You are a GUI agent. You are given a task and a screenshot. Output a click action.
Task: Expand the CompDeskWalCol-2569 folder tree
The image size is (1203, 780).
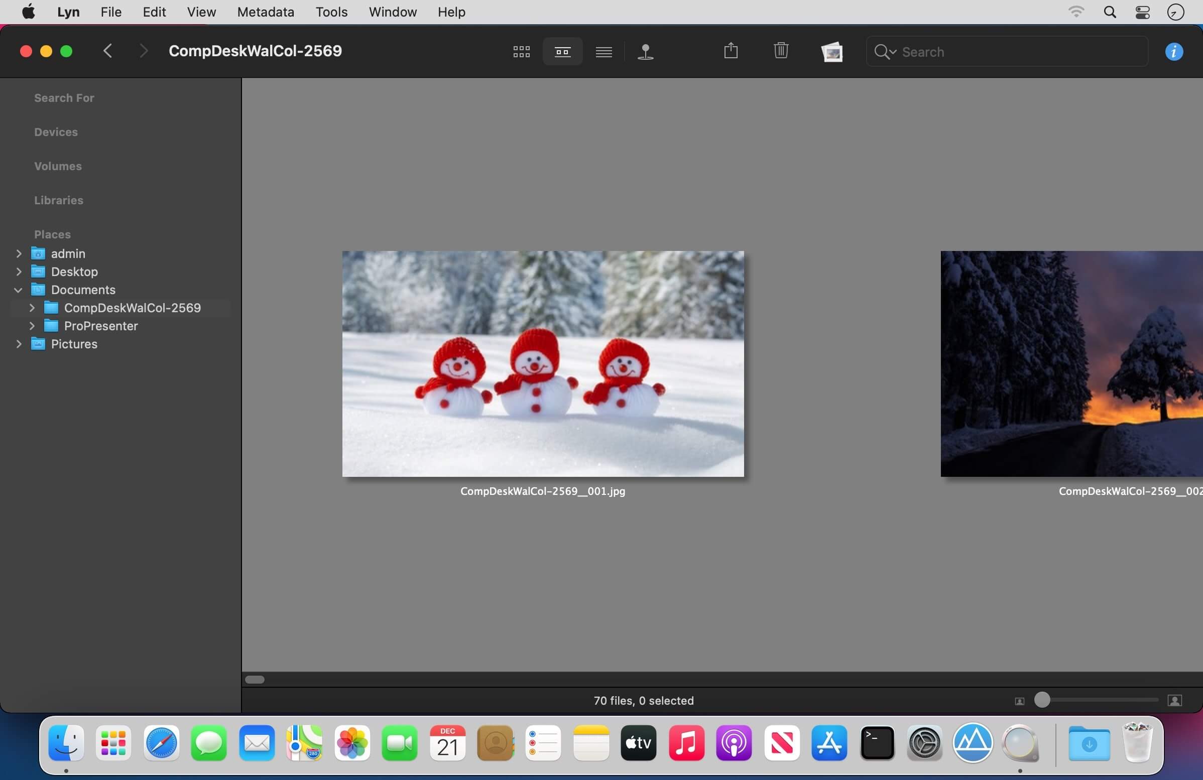click(32, 308)
